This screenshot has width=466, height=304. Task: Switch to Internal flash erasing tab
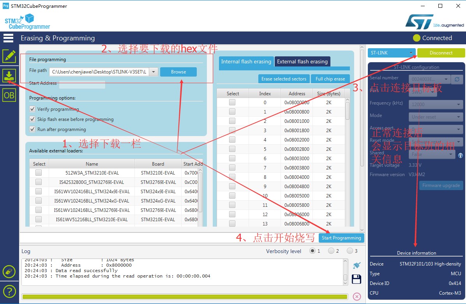click(x=246, y=62)
